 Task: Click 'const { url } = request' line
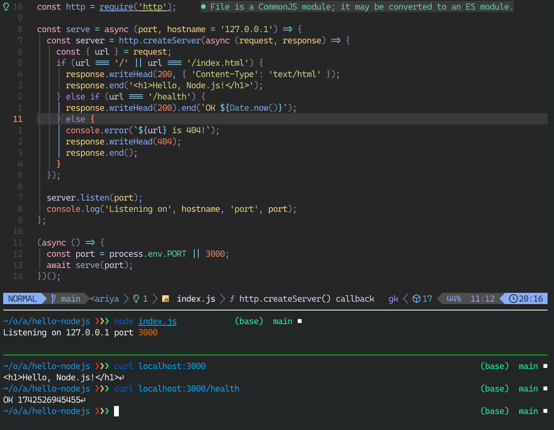pyautogui.click(x=114, y=52)
